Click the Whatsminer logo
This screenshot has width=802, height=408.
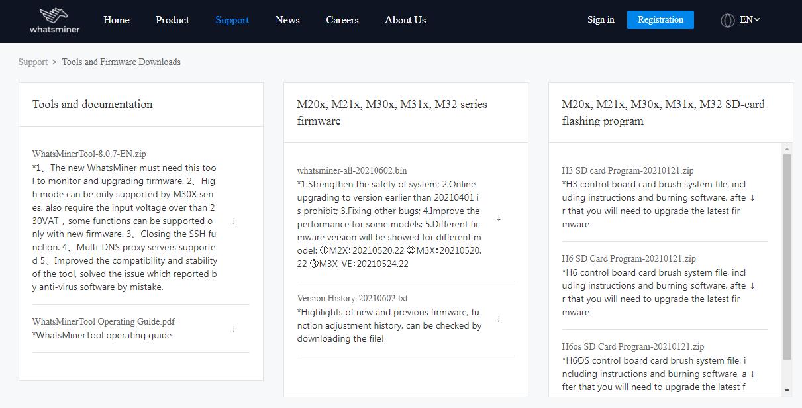coord(54,21)
